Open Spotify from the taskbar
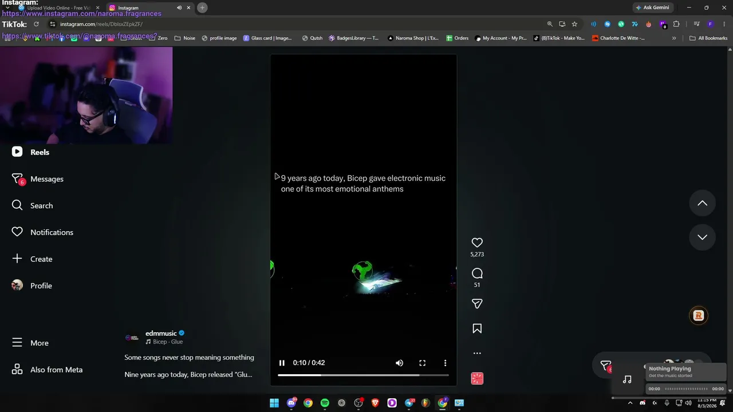Viewport: 733px width, 412px height. pos(325,403)
